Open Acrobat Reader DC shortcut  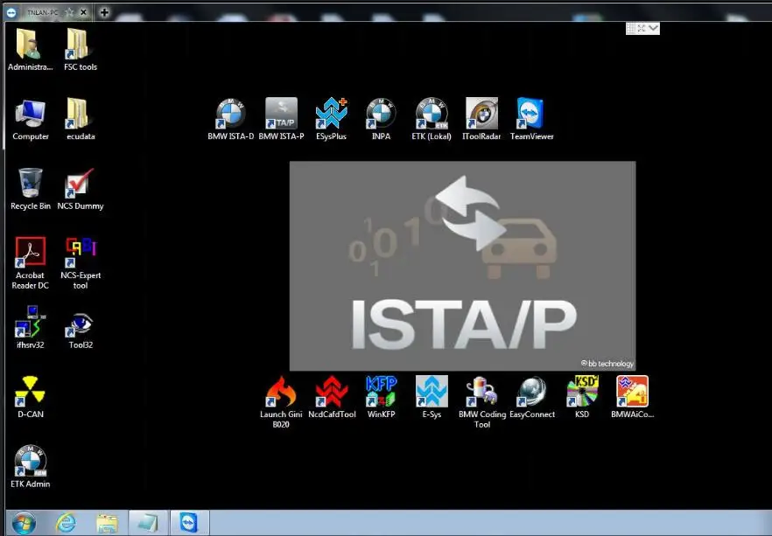(x=30, y=263)
